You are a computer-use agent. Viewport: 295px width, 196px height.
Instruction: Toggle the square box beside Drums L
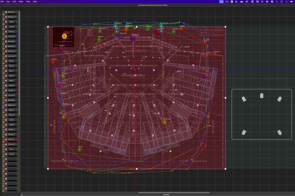pos(6,32)
